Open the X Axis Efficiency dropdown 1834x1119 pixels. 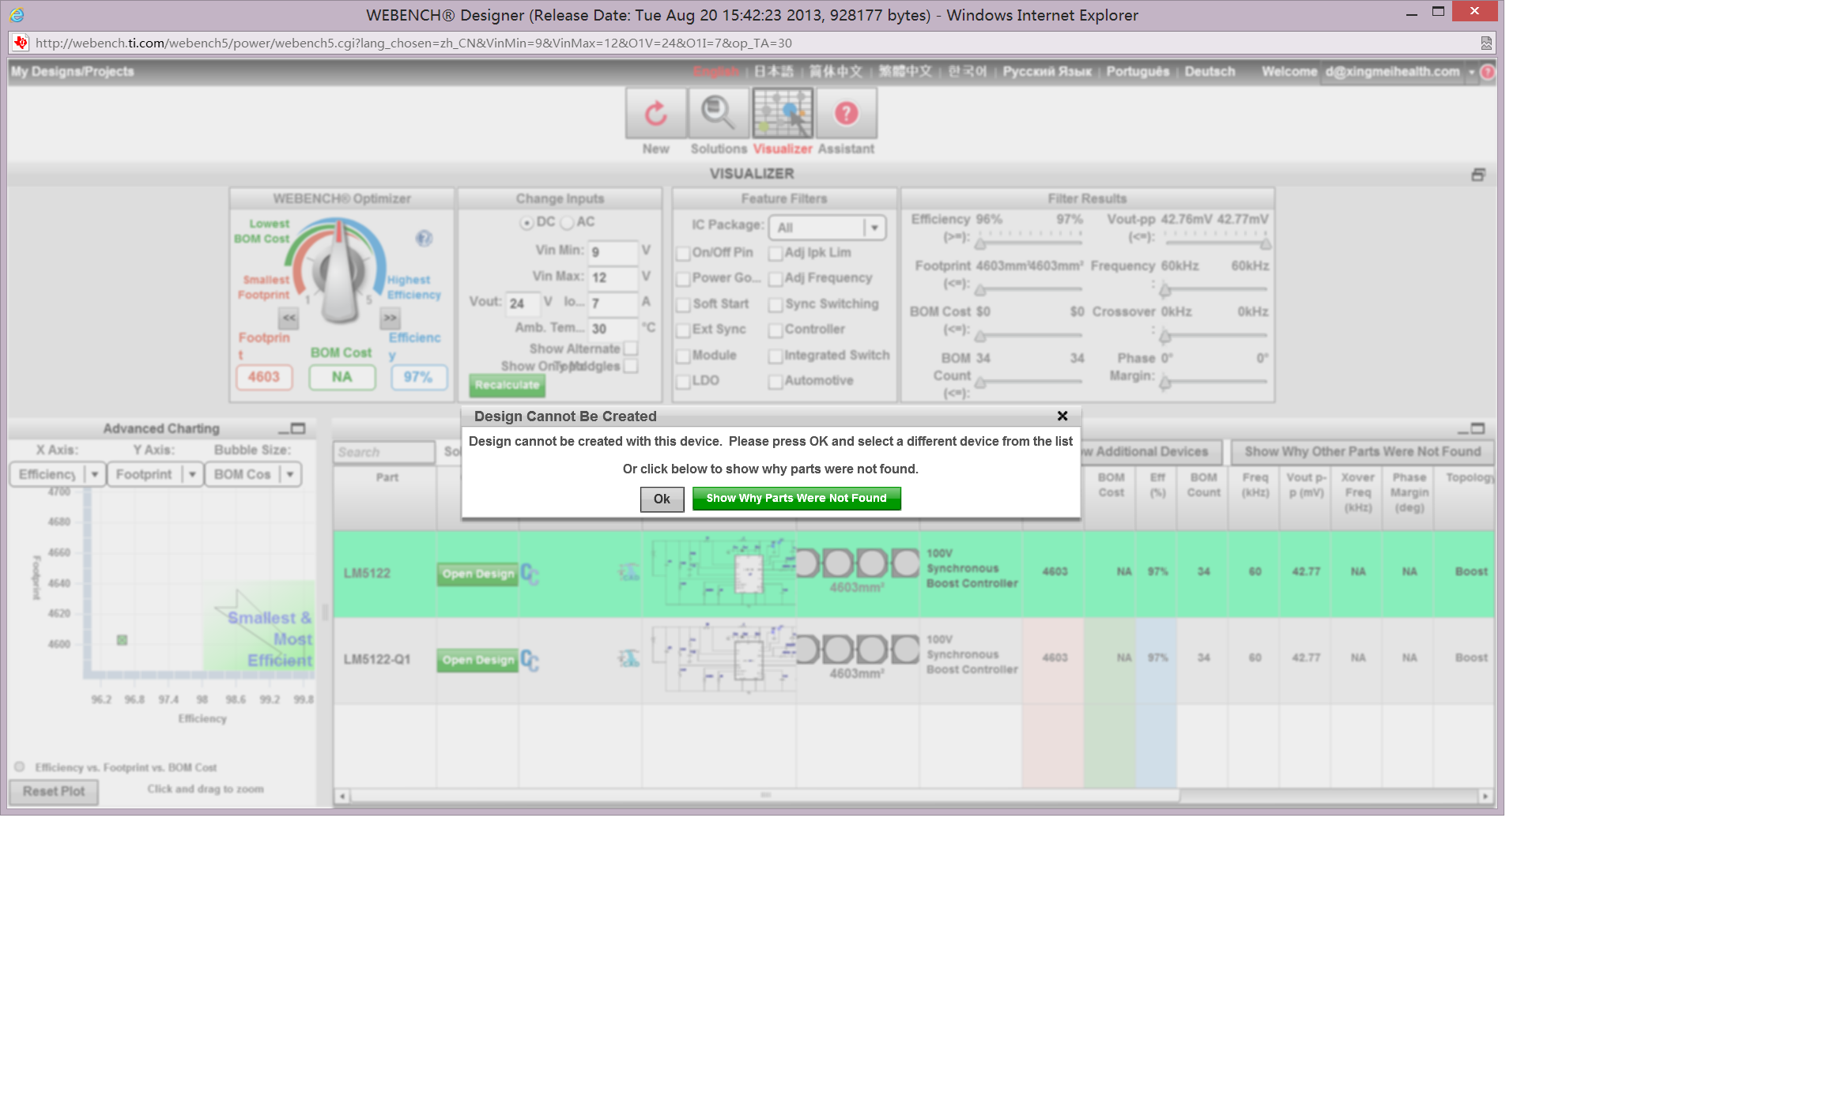[x=57, y=474]
